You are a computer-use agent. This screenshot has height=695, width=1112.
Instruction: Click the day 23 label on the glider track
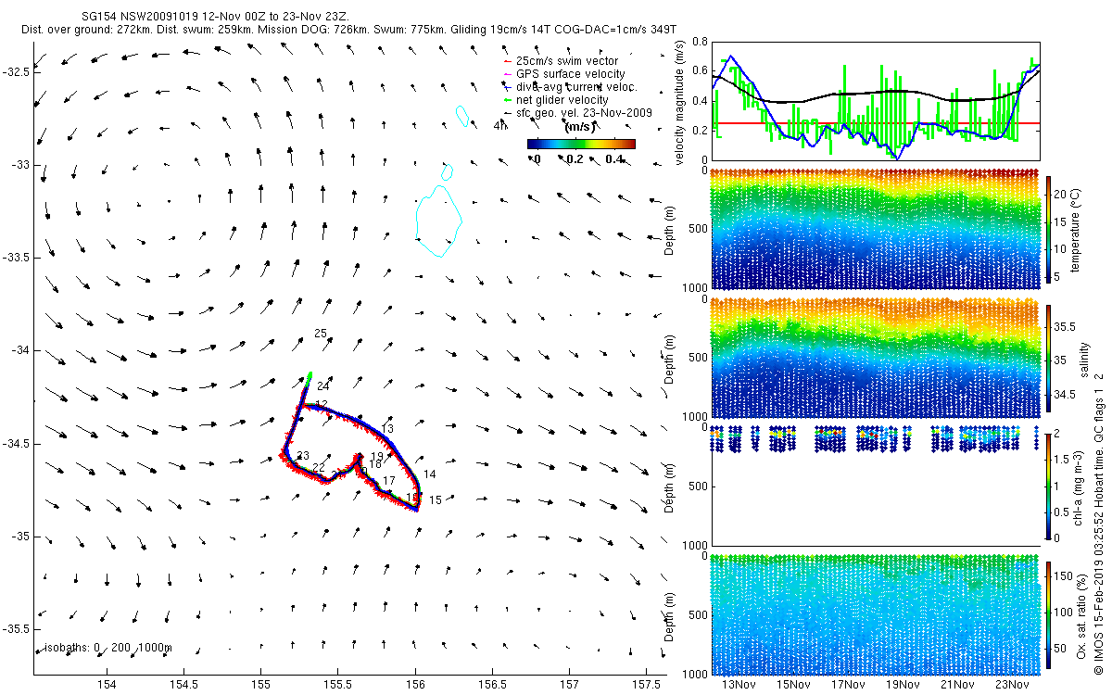click(x=302, y=456)
